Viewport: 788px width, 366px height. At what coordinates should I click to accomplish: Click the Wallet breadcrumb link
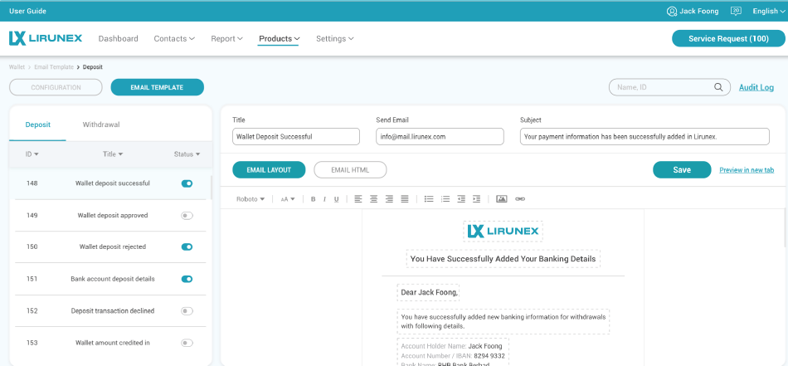(17, 67)
